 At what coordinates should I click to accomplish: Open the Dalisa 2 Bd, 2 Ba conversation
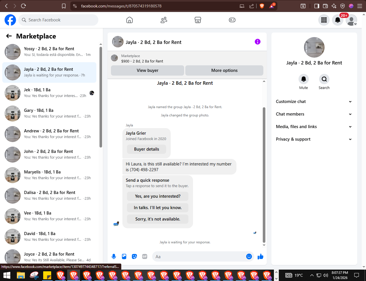click(x=49, y=196)
